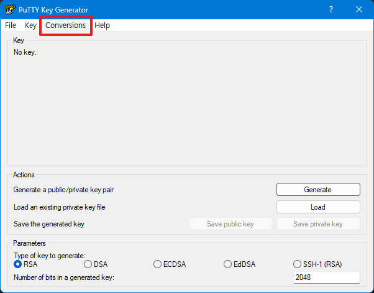This screenshot has height=293, width=374.
Task: Open the File menu
Action: click(x=11, y=26)
